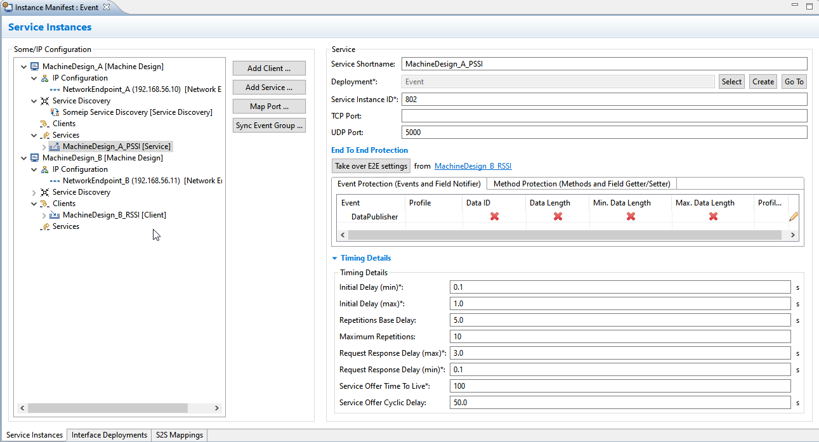Screen dimensions: 819x442
Task: Click the Clients icon under MachineDesign_B
Action: pos(44,204)
